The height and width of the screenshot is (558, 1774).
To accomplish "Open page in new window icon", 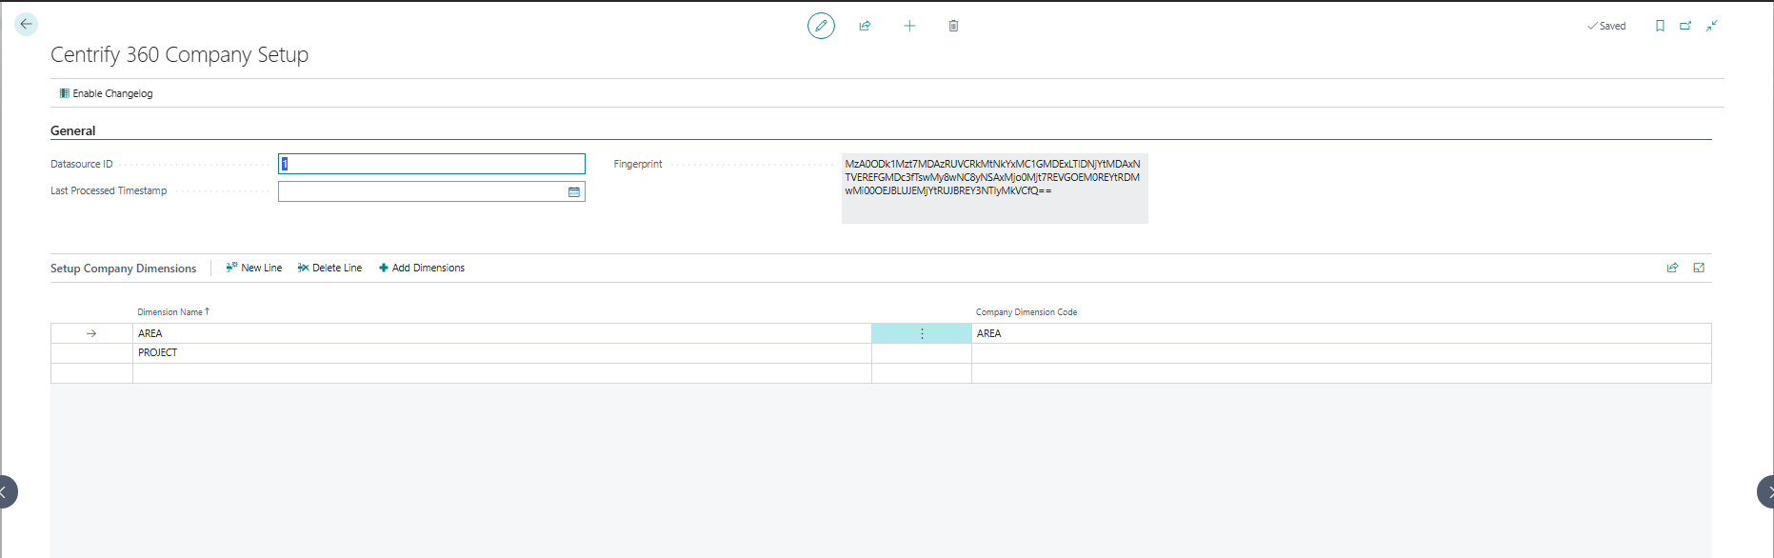I will tap(1685, 26).
